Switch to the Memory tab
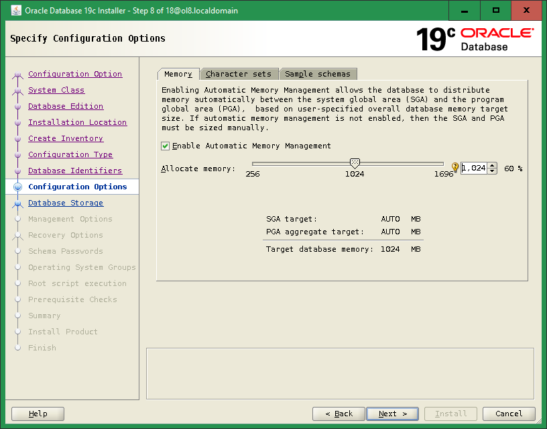 pos(178,74)
